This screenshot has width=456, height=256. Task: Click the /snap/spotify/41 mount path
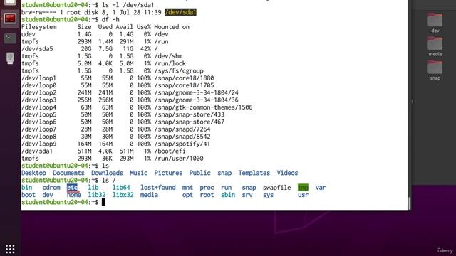182,144
